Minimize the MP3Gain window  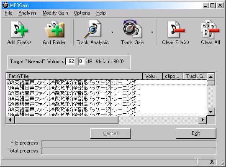(205, 5)
